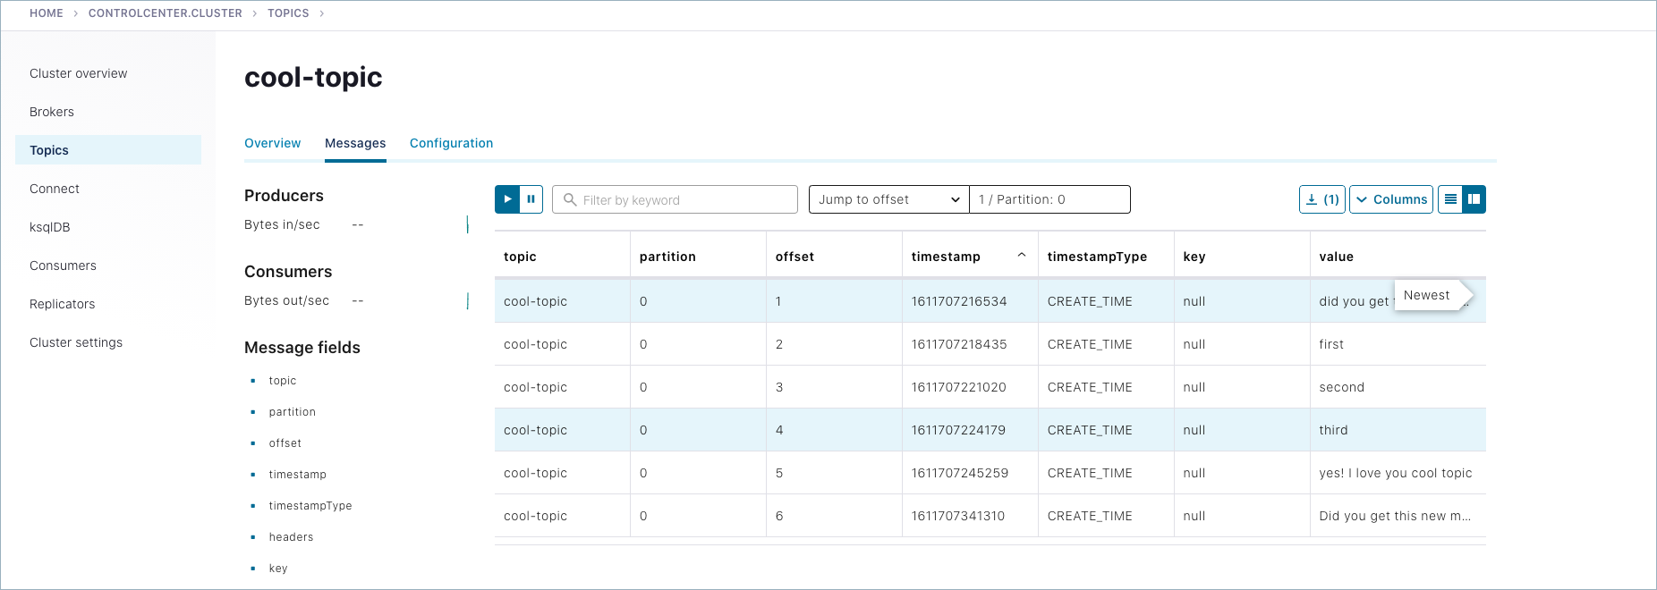Pause the message stream
This screenshot has height=590, width=1657.
(531, 199)
